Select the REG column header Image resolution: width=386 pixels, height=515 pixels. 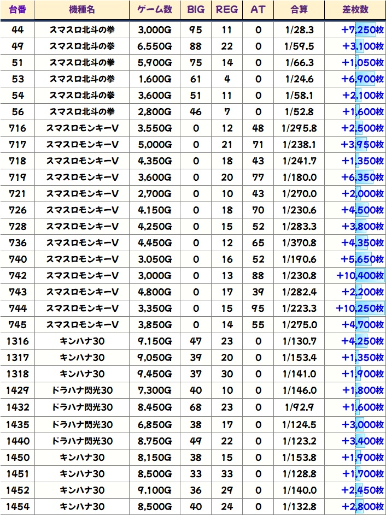coord(227,10)
